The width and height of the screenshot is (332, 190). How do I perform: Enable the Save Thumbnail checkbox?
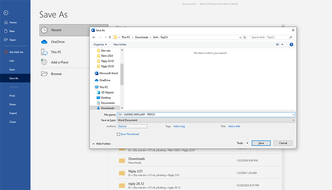click(118, 134)
